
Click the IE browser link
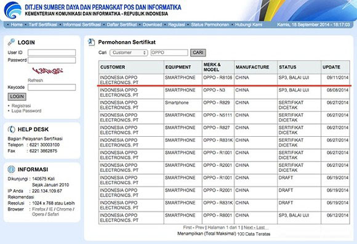pos(50,209)
